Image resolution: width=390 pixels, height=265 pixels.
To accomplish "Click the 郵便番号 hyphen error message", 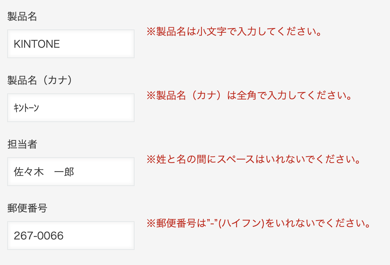I will 259,223.
